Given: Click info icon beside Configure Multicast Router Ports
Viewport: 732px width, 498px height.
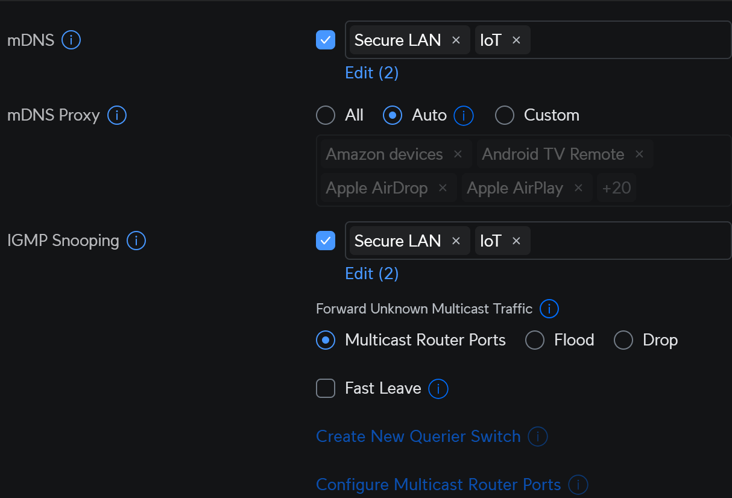Looking at the screenshot, I should pyautogui.click(x=578, y=485).
